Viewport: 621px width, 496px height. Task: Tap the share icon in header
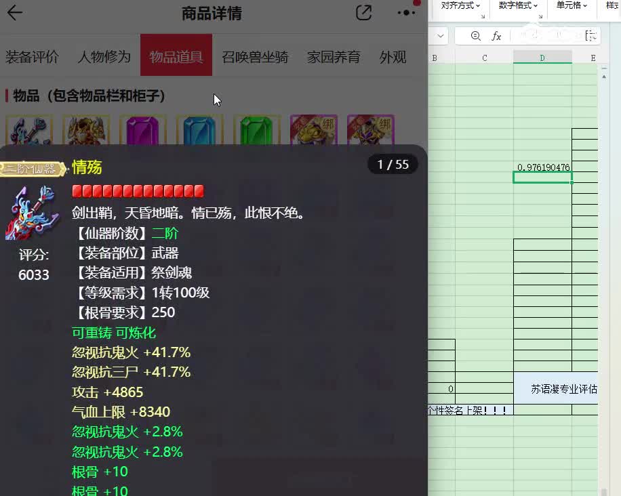click(363, 13)
